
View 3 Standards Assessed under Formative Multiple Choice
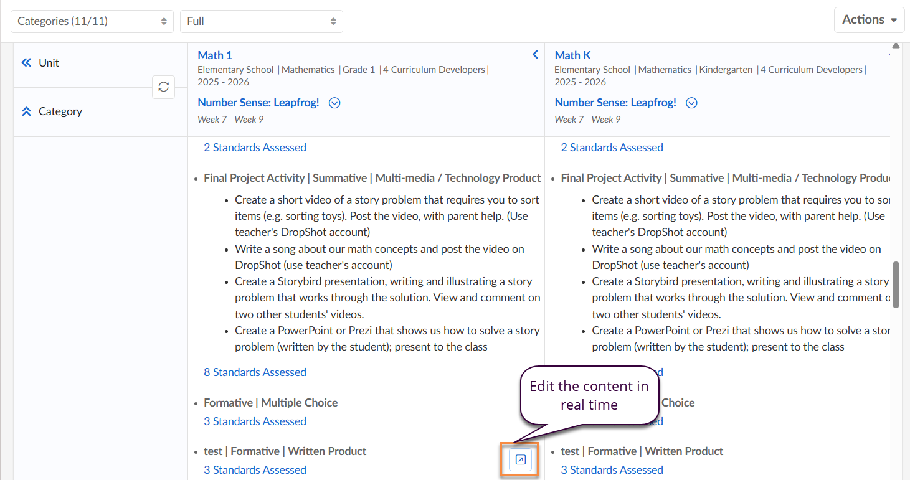[255, 421]
